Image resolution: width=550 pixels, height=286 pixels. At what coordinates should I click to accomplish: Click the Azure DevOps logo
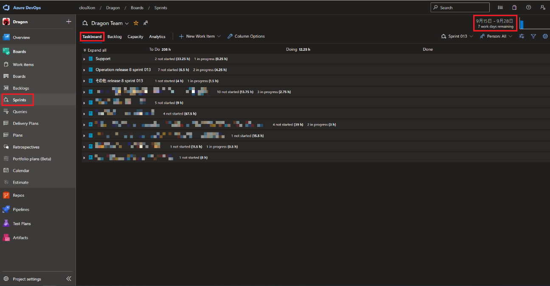[6, 8]
